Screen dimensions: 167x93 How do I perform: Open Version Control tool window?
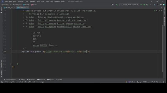pyautogui.click(x=10, y=80)
